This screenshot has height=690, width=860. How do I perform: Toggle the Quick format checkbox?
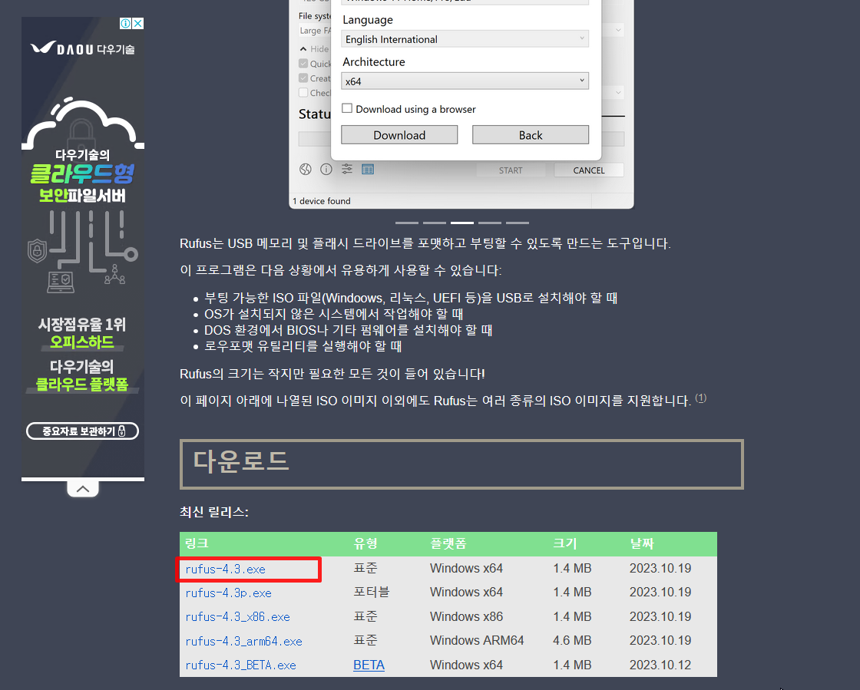tap(303, 64)
